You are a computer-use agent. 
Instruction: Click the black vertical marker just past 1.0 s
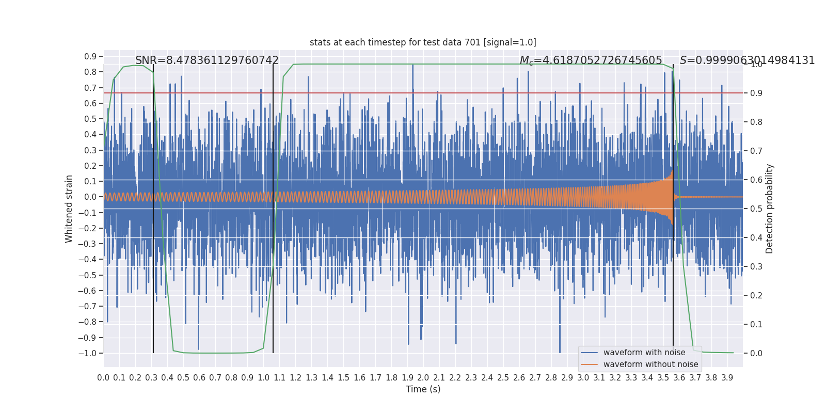(x=273, y=209)
